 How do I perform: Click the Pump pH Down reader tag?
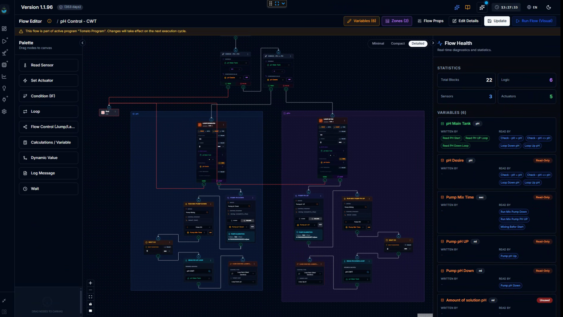(510, 286)
